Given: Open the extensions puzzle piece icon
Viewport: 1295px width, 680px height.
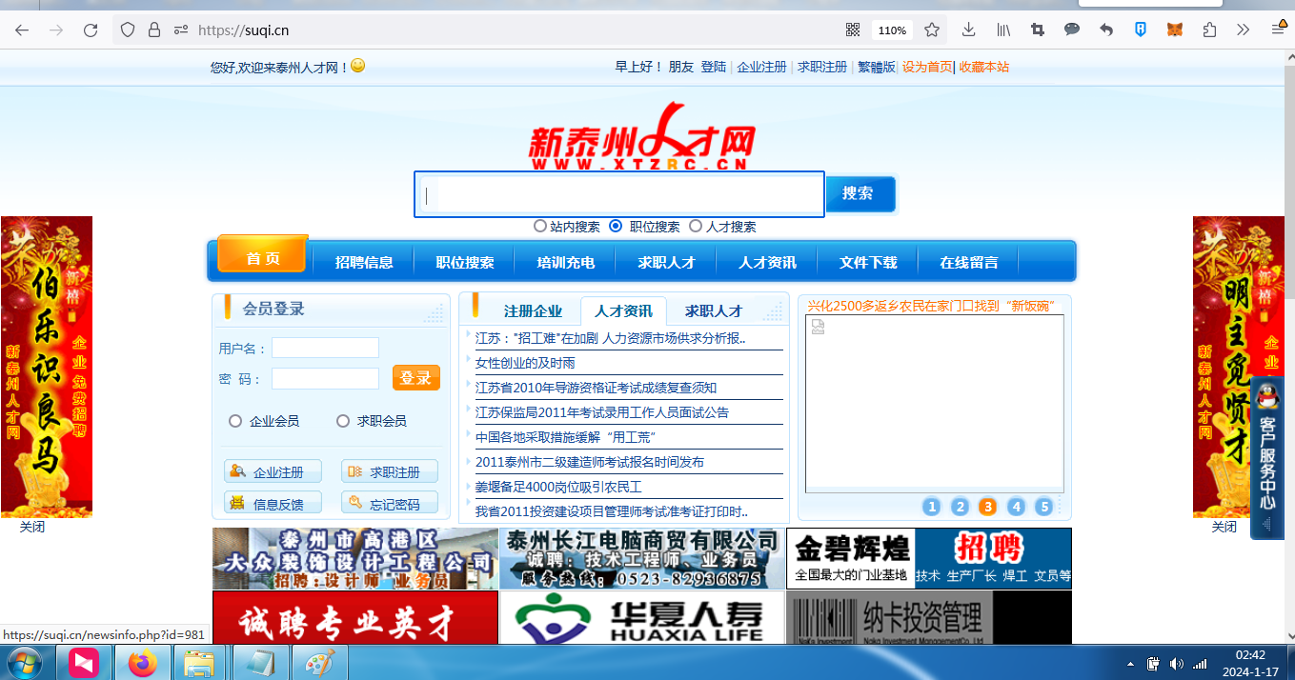Looking at the screenshot, I should 1209,30.
